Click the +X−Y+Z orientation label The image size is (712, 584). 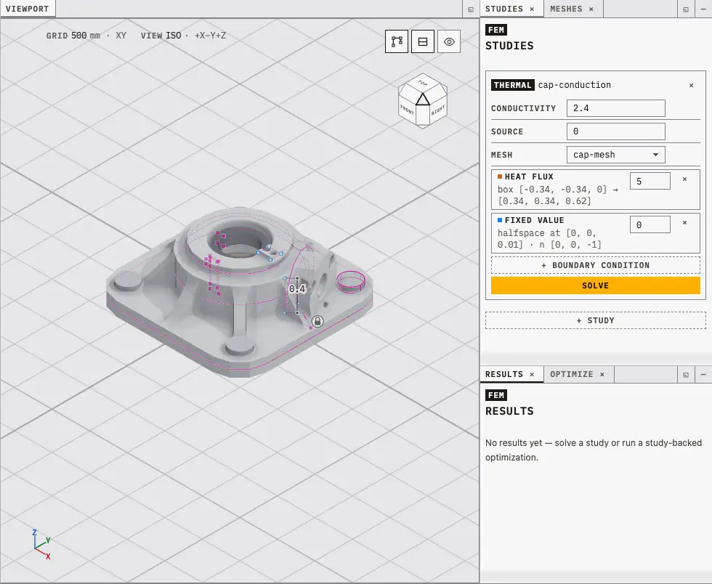pos(210,36)
